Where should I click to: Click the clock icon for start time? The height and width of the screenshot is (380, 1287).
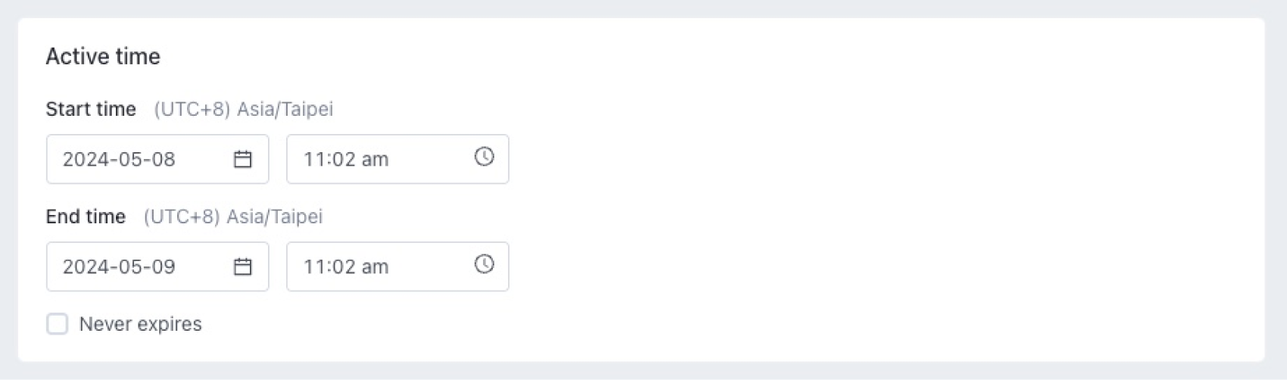(485, 157)
